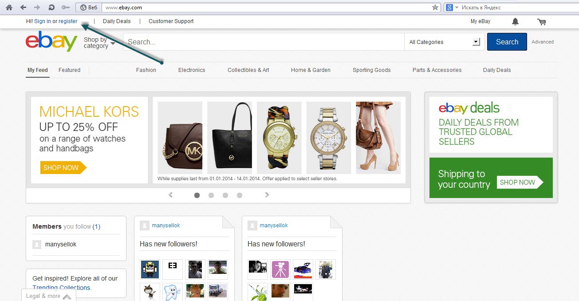Viewport: 579px width, 301px height.
Task: Open the shopping cart icon
Action: pyautogui.click(x=541, y=21)
